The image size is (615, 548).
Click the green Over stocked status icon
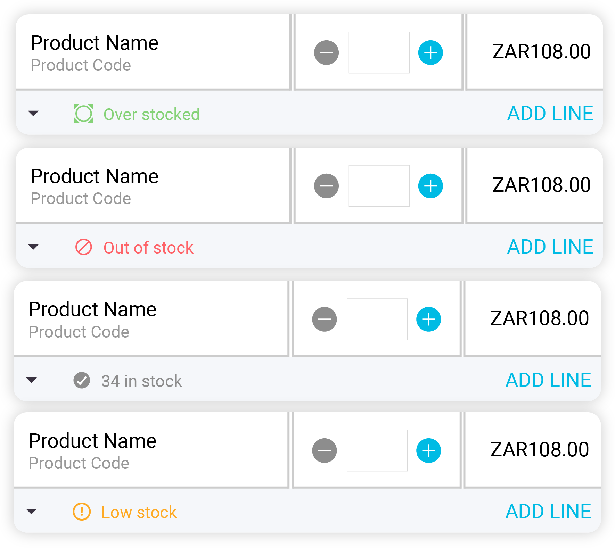click(x=83, y=113)
